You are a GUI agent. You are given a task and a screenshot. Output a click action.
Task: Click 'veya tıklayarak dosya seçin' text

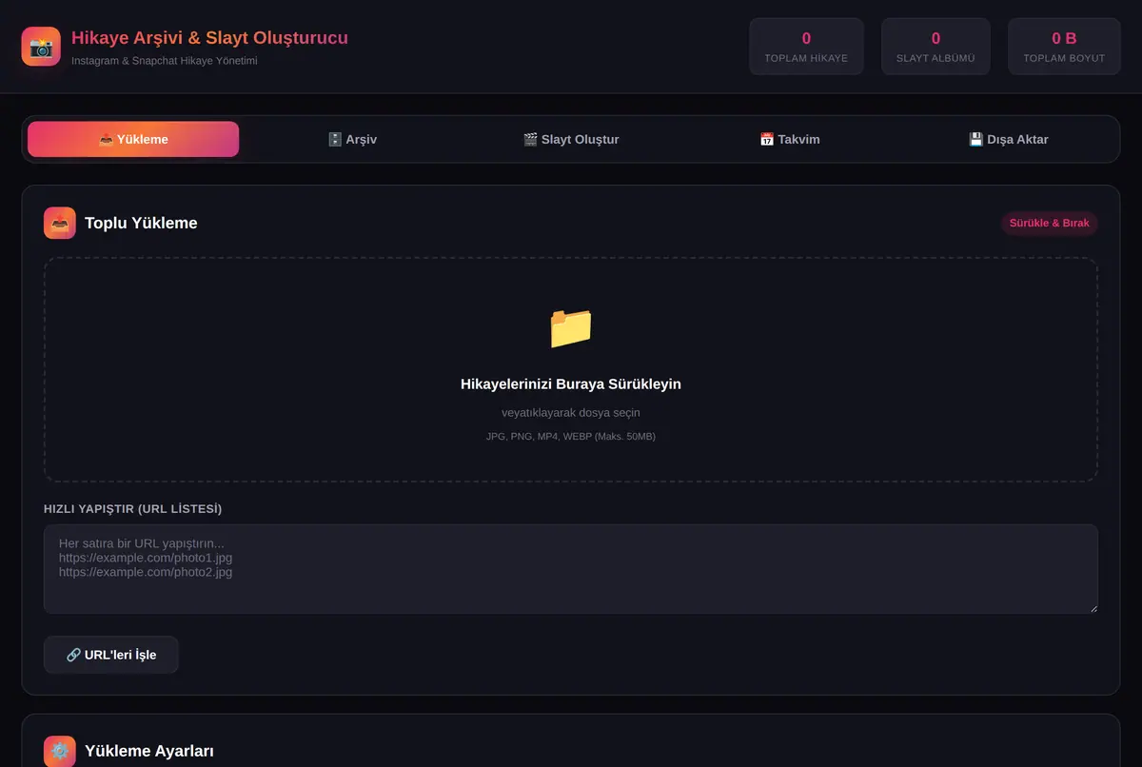pyautogui.click(x=571, y=413)
